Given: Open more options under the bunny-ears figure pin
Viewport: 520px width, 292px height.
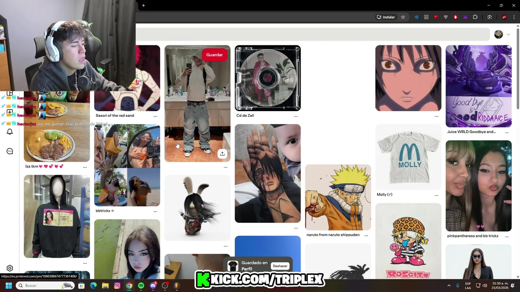Looking at the screenshot, I should [225, 246].
